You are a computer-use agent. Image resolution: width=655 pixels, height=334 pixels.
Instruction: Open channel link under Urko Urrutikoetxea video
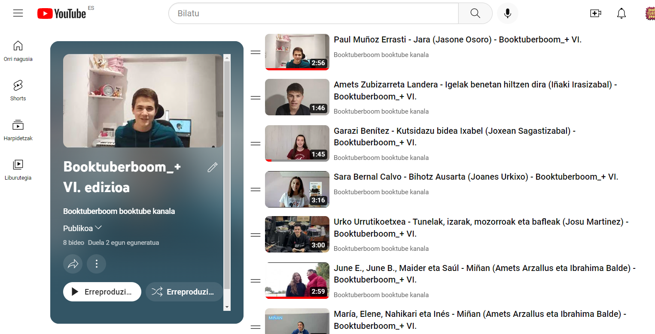pyautogui.click(x=381, y=249)
